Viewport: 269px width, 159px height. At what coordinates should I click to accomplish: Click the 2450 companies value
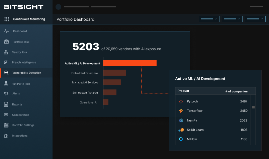[244, 111]
